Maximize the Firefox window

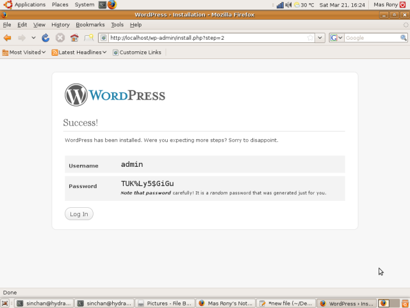point(395,15)
